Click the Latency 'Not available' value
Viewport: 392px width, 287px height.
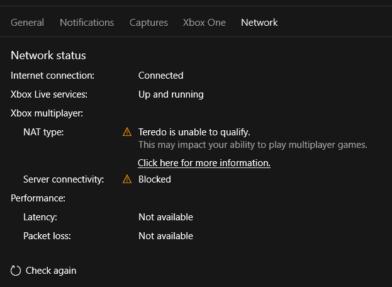click(165, 217)
